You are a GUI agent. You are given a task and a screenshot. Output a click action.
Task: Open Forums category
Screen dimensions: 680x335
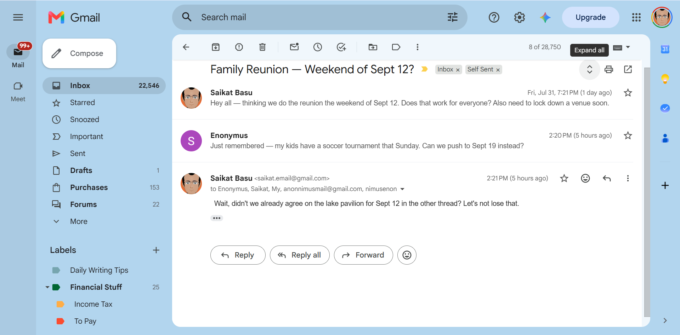104,204
